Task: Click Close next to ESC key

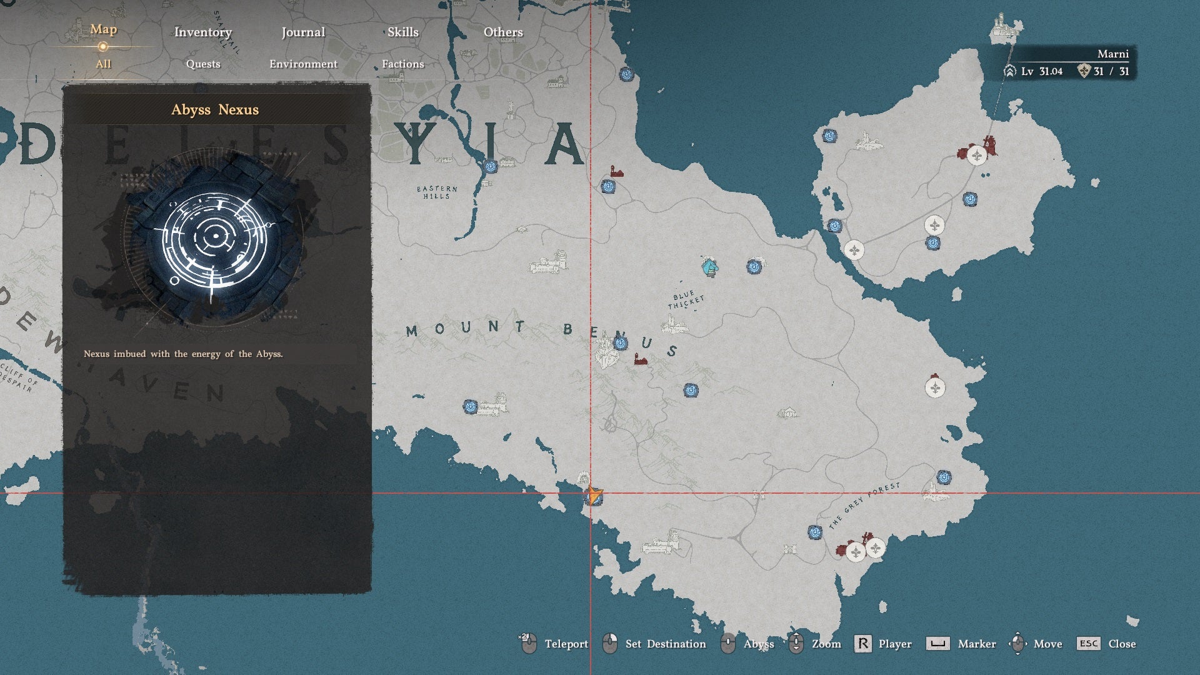Action: coord(1122,644)
